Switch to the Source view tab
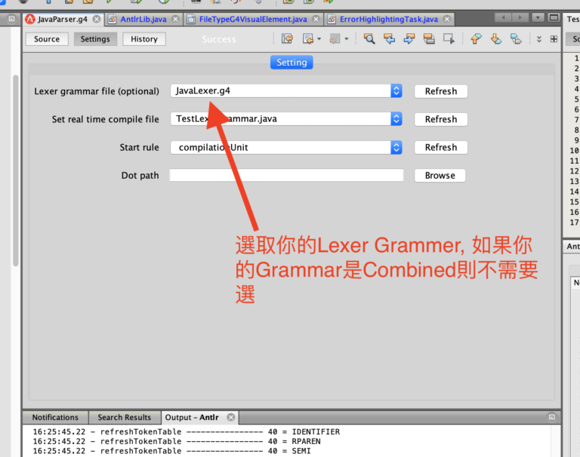 pyautogui.click(x=47, y=38)
